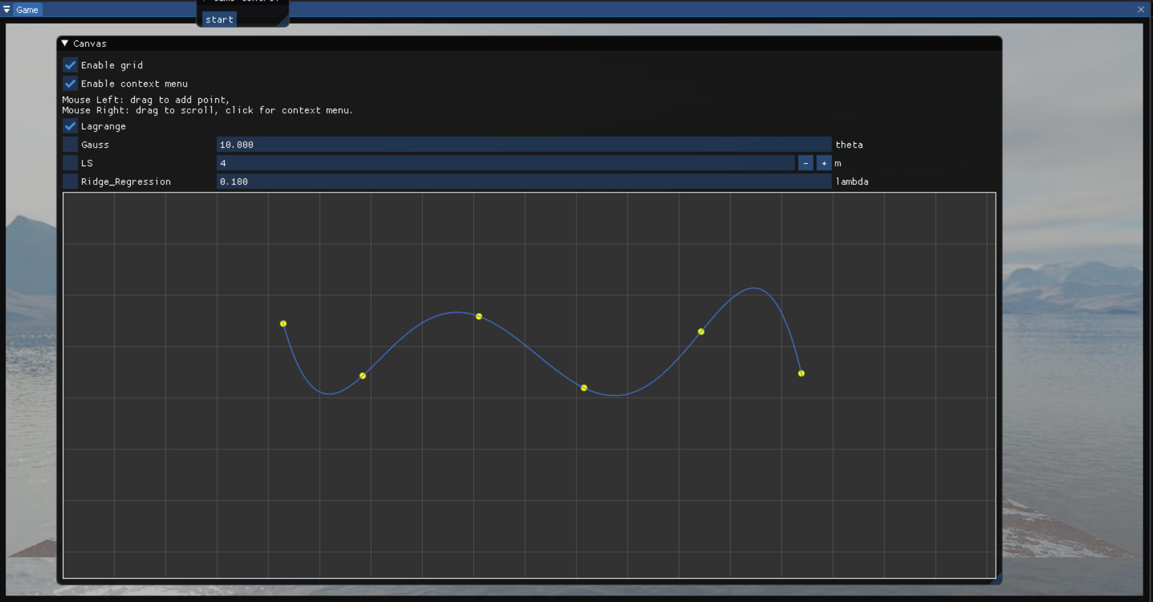Click the 'Gauss' label text
This screenshot has height=602, width=1153.
pos(95,144)
